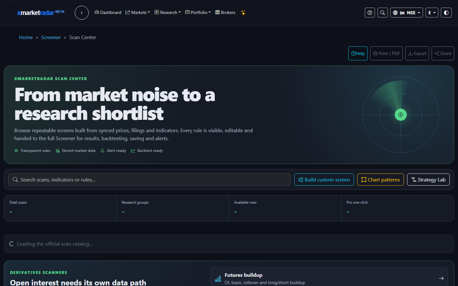
Task: Click the magnifier icon in the scan search box
Action: [x=15, y=180]
